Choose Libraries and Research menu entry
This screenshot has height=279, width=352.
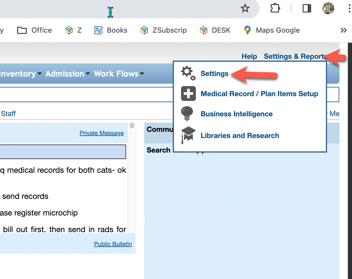click(240, 136)
